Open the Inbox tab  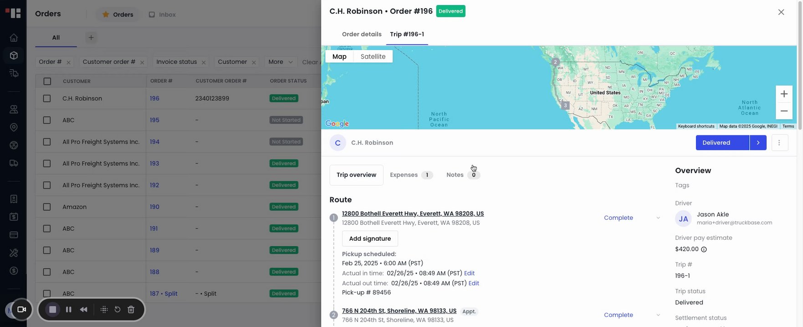(162, 15)
